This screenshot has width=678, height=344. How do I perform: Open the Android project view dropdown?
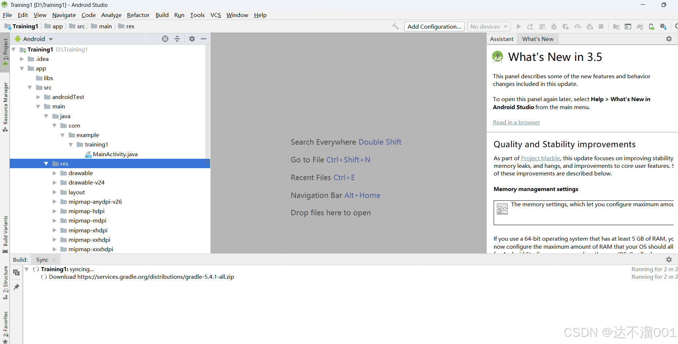coord(34,39)
